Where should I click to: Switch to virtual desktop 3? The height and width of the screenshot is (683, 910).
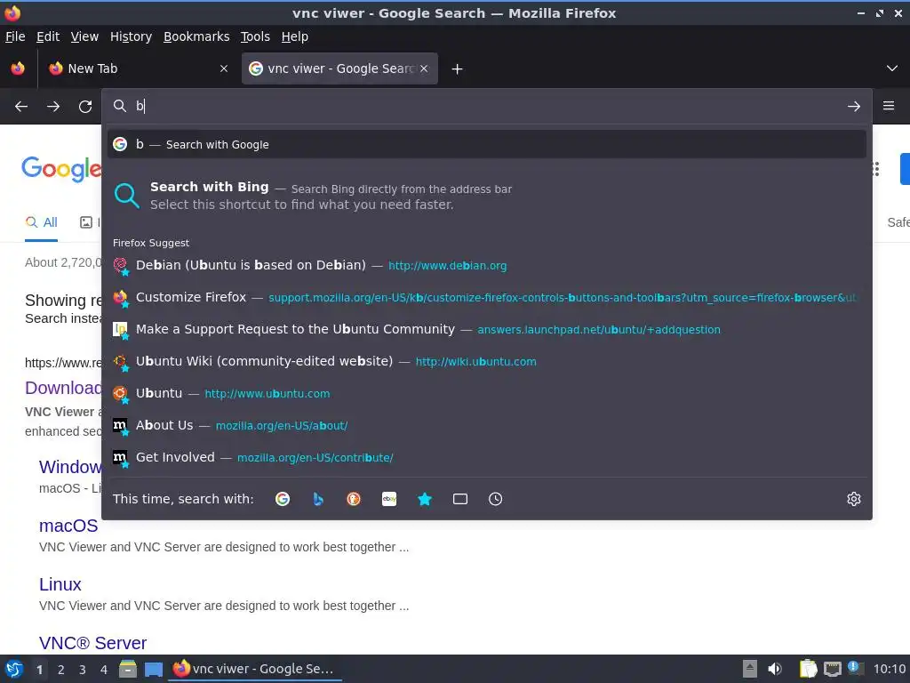[83, 670]
